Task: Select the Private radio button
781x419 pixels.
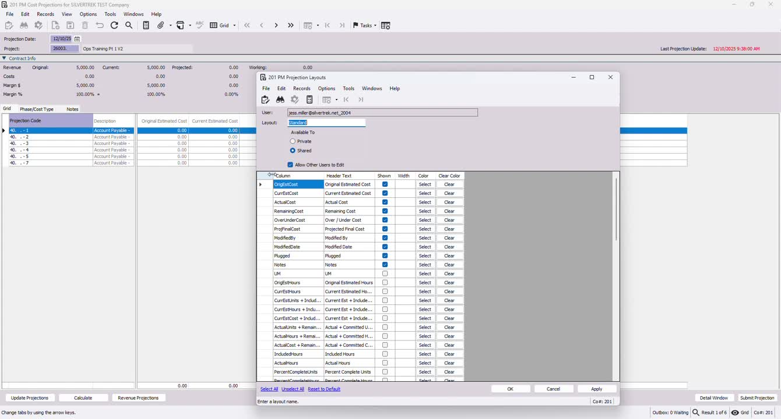Action: click(293, 141)
